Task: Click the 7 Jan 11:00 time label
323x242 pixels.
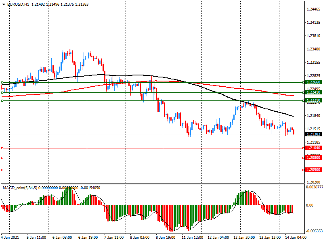Action: coord(115,238)
